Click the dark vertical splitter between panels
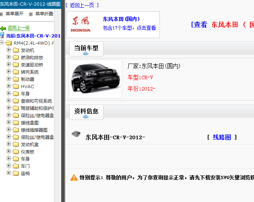 [x=63, y=101]
